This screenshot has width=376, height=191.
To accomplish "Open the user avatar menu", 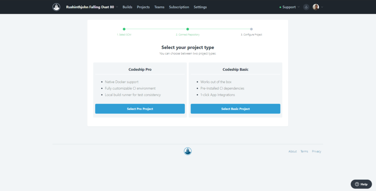I will pyautogui.click(x=316, y=7).
